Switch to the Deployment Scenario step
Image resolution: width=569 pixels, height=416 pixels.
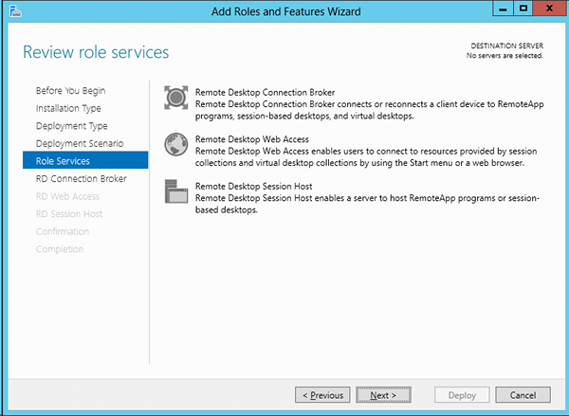pyautogui.click(x=80, y=143)
